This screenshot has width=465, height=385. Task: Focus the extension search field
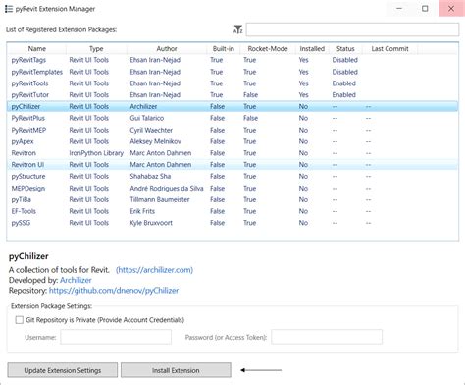click(x=352, y=29)
